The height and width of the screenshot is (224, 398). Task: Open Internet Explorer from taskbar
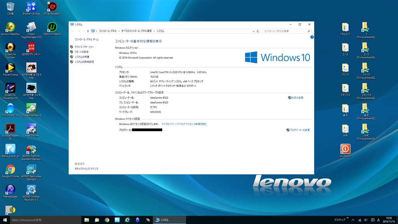[127, 220]
